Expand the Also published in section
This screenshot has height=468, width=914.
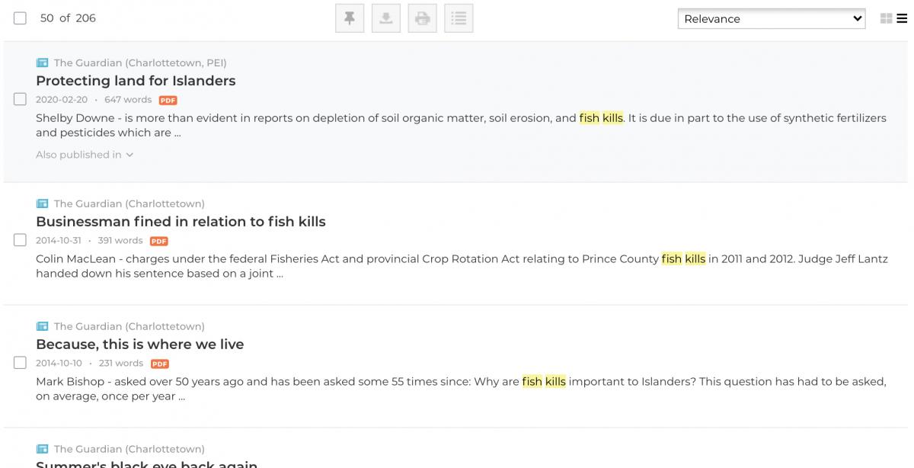point(85,155)
